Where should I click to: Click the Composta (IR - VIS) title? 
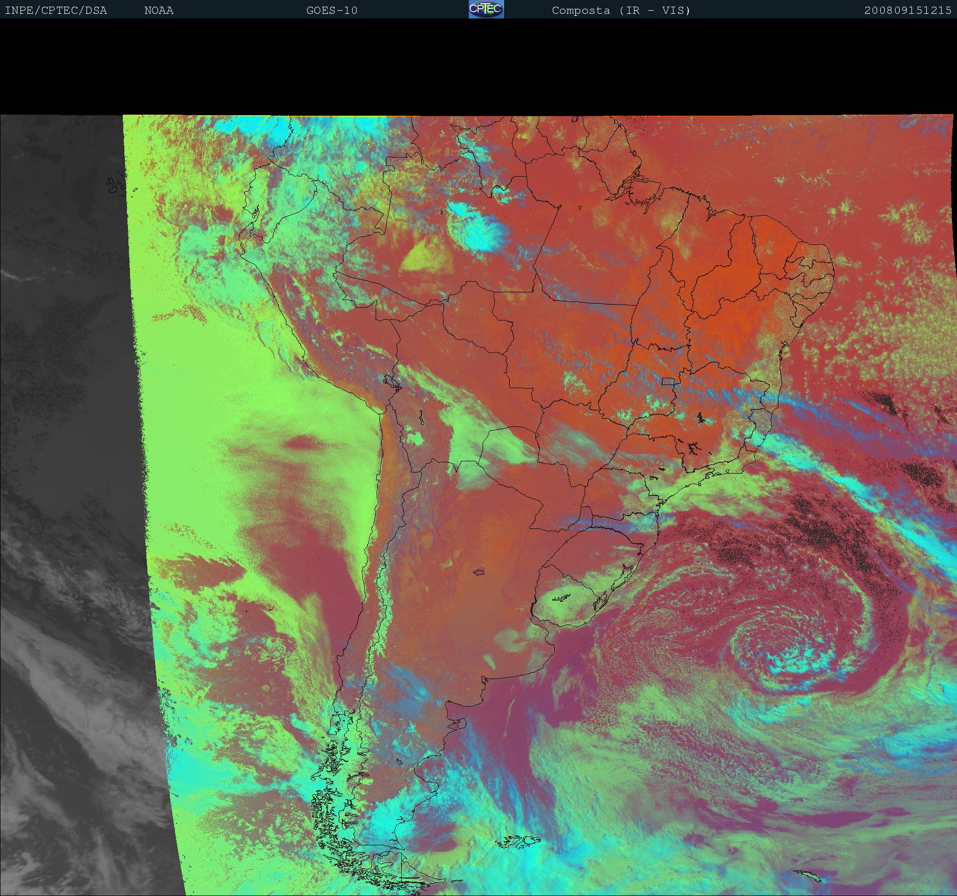coord(621,10)
